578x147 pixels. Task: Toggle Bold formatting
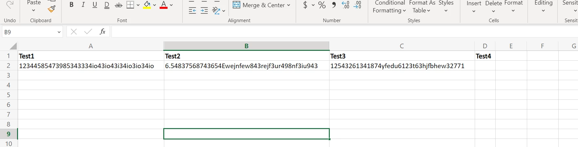(x=71, y=5)
